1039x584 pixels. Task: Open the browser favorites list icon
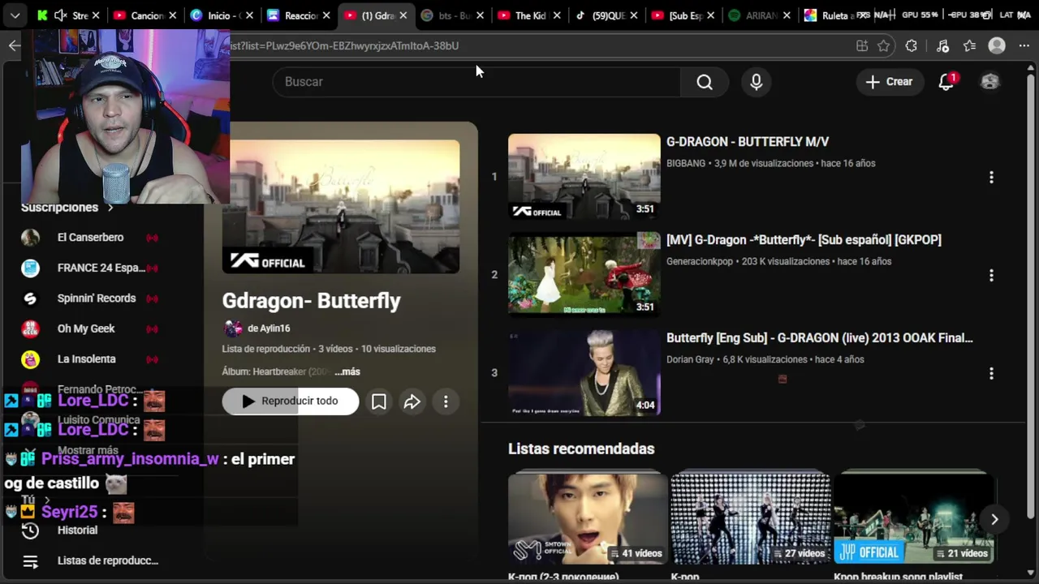969,46
